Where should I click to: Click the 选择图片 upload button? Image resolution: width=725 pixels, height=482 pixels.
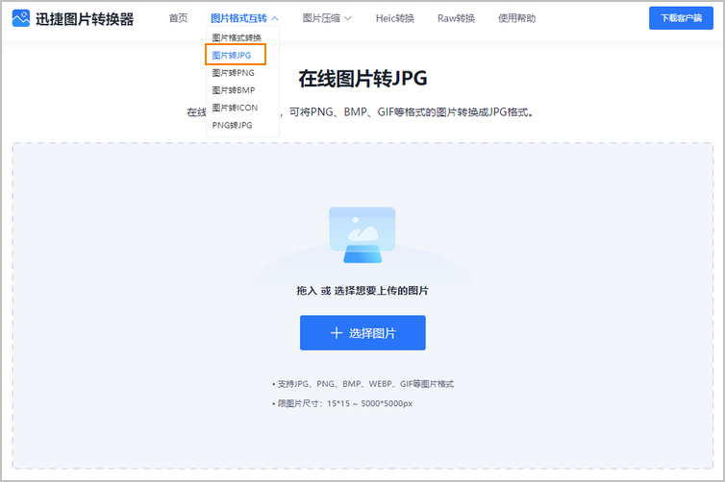pyautogui.click(x=362, y=333)
